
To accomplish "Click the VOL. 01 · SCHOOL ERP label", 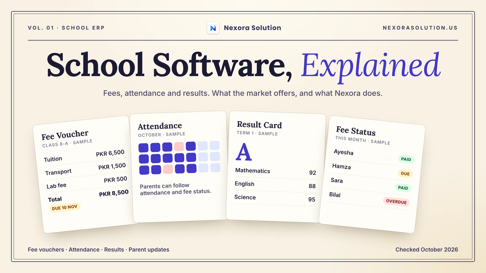I will tap(66, 28).
